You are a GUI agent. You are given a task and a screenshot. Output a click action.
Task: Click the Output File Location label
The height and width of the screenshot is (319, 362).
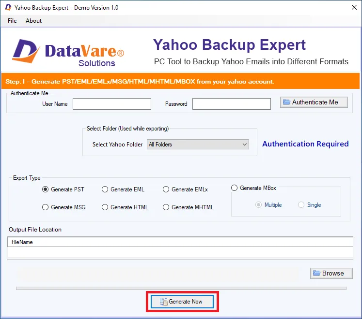coord(35,230)
